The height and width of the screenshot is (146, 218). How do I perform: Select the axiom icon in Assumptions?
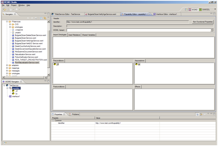coord(136,64)
